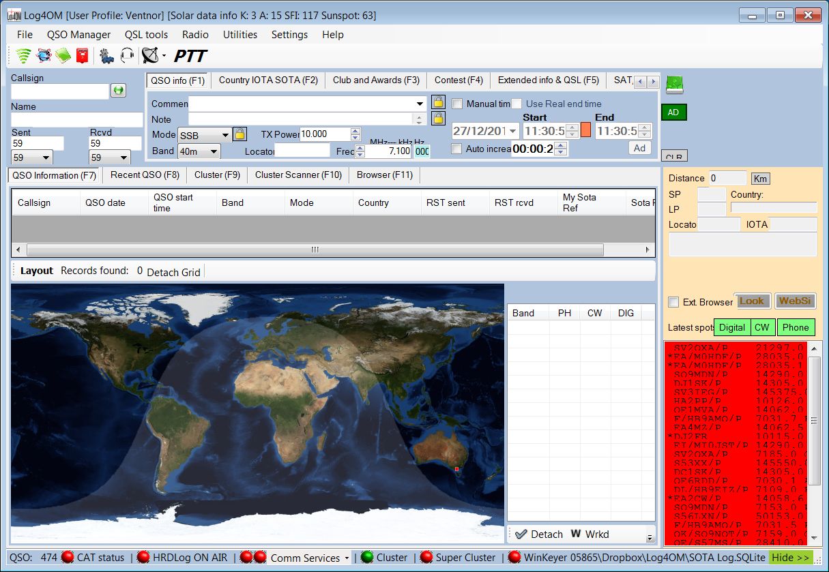The image size is (829, 572).
Task: Toggle the padlock next to Mode
Action: pos(239,134)
